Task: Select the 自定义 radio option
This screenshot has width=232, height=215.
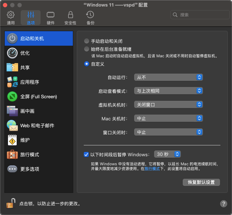Action: point(87,64)
